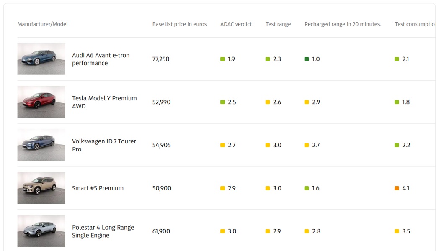Click the Manufacturer/Model column header
The image size is (439, 251).
pyautogui.click(x=43, y=24)
